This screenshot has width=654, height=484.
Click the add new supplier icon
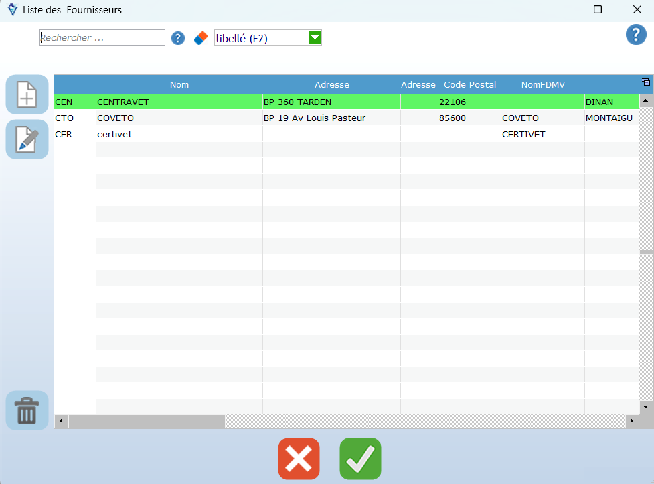pos(27,94)
